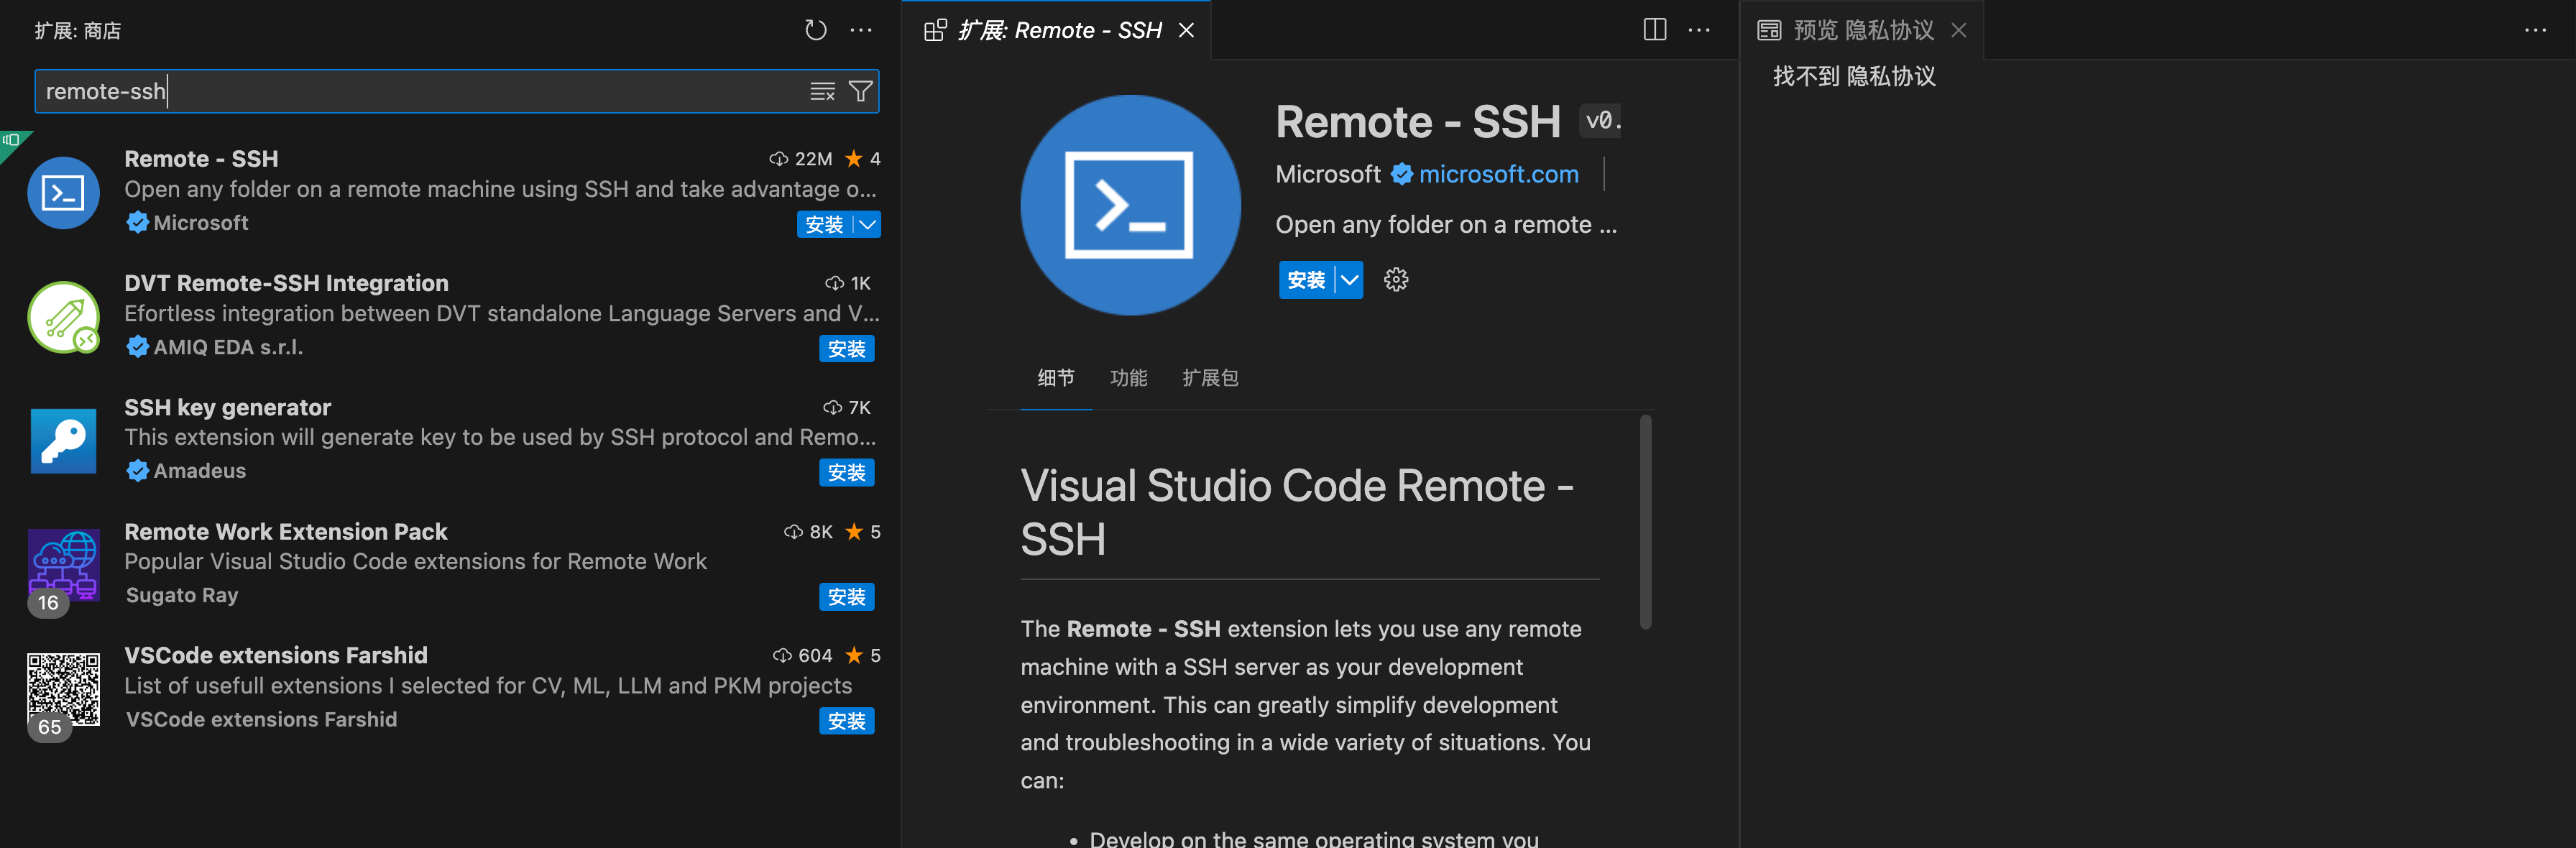
Task: Open the marketplace panel more actions menu
Action: pos(860,30)
